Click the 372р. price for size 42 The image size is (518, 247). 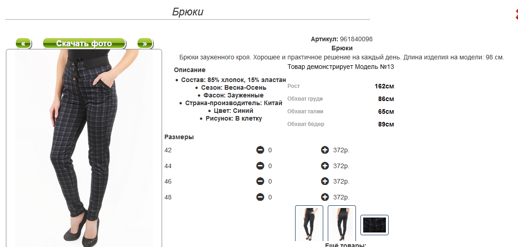(341, 150)
